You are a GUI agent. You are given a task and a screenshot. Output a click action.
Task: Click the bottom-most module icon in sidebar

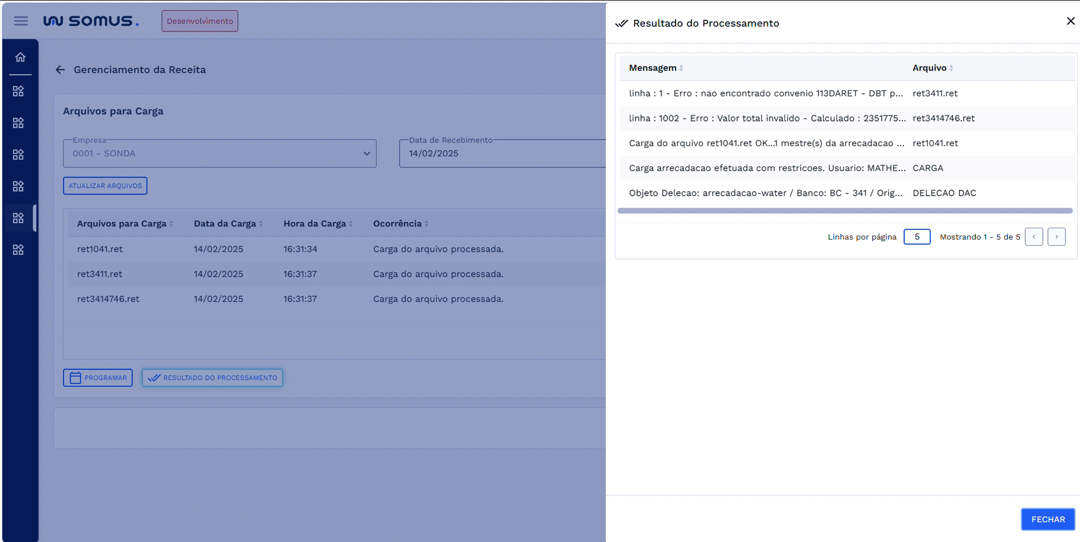click(x=18, y=250)
